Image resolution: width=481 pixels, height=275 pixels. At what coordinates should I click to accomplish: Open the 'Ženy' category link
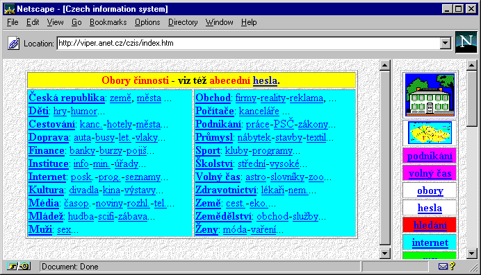click(206, 229)
